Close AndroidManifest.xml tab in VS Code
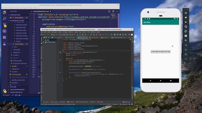The image size is (202, 113). click(x=50, y=11)
